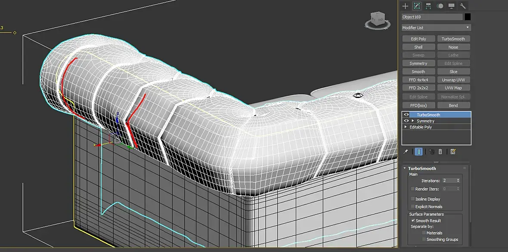Click the Iterations value field
The height and width of the screenshot is (252, 508).
coord(449,181)
